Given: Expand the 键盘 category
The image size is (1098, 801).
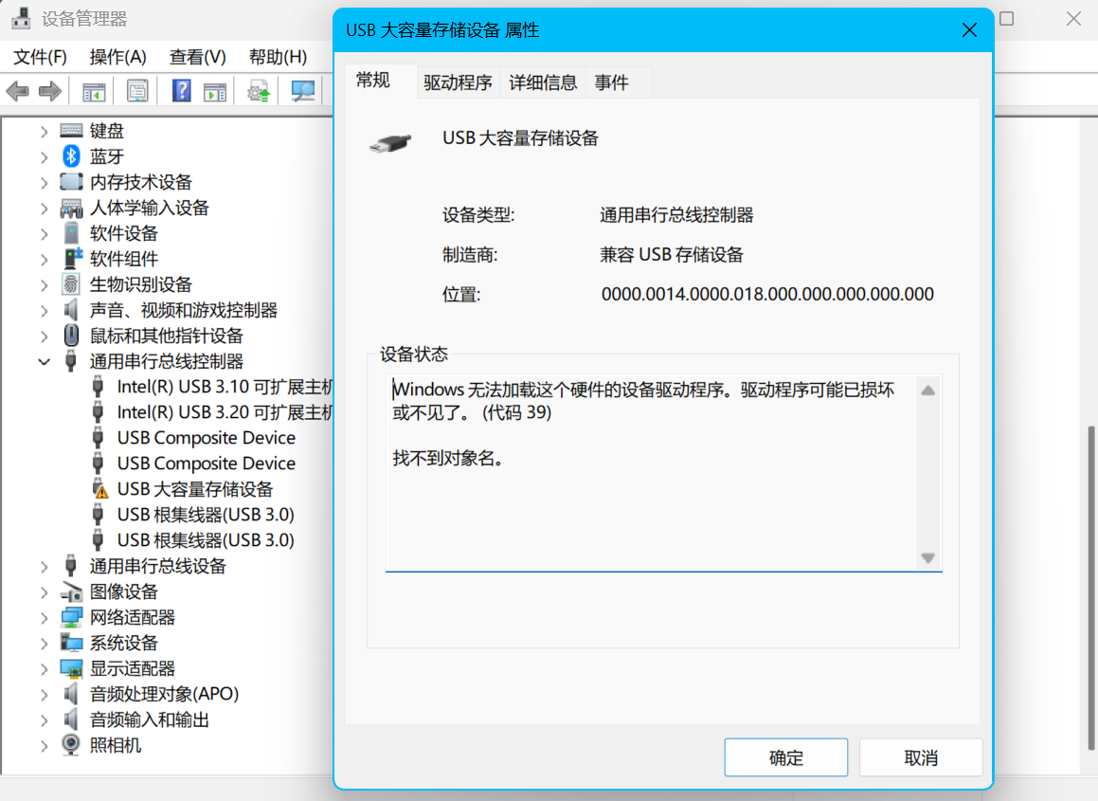Looking at the screenshot, I should [x=45, y=131].
